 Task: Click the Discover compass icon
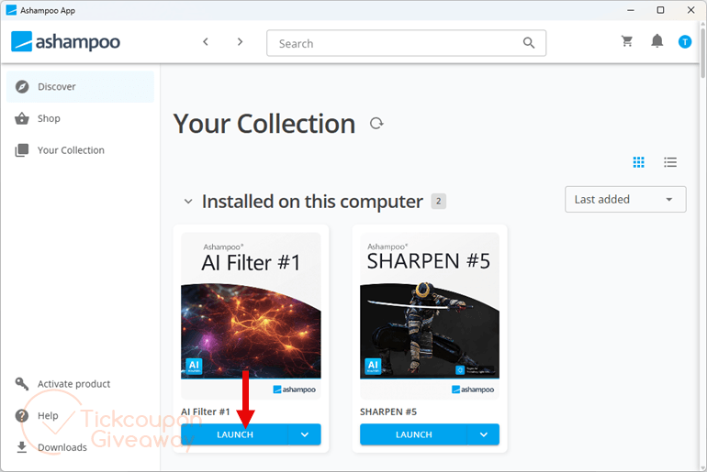(x=22, y=86)
